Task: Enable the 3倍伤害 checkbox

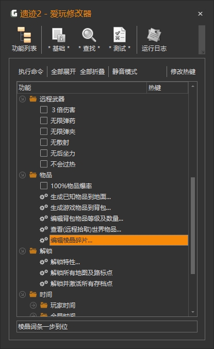Action: 44,110
